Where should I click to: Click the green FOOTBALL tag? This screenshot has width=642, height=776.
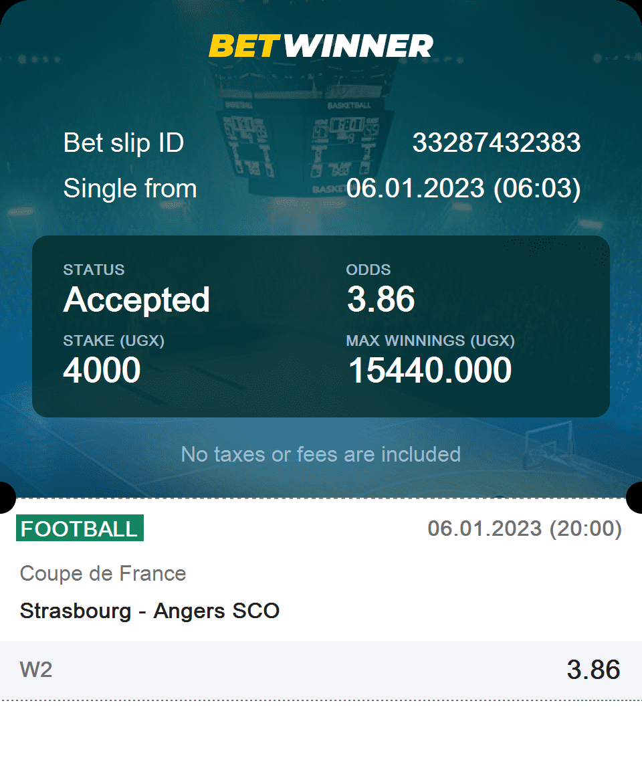pyautogui.click(x=80, y=528)
